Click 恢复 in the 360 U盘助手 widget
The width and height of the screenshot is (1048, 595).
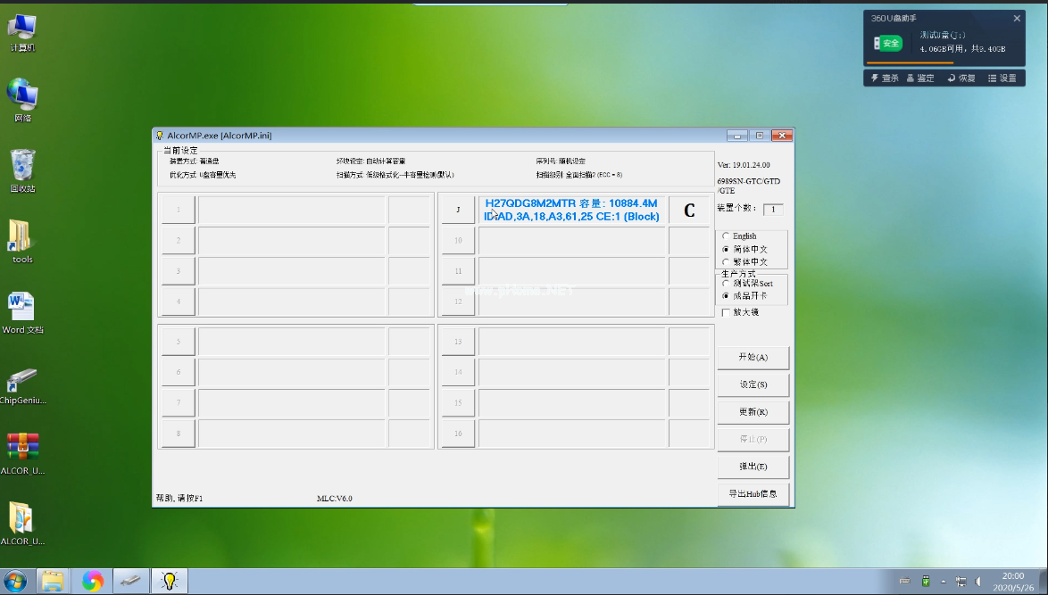961,79
